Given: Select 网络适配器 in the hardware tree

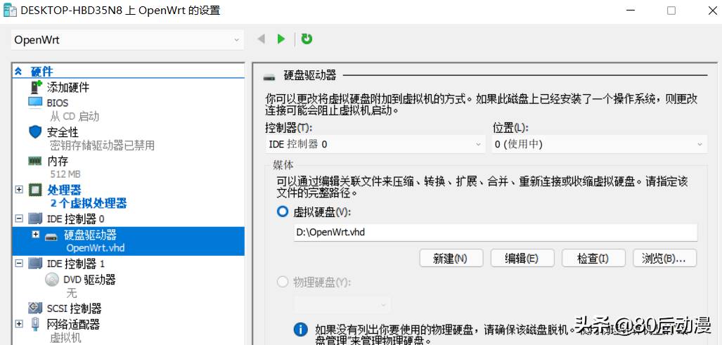Looking at the screenshot, I should coord(73,325).
